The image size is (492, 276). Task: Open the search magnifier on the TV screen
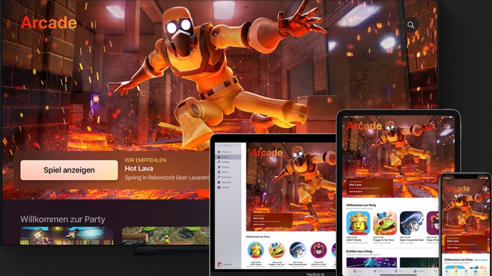pos(411,25)
